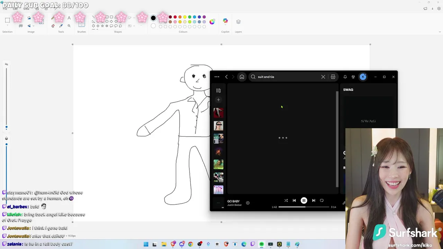Adjust Paint's opacity slider handle
443x249 pixels.
(x=6, y=144)
